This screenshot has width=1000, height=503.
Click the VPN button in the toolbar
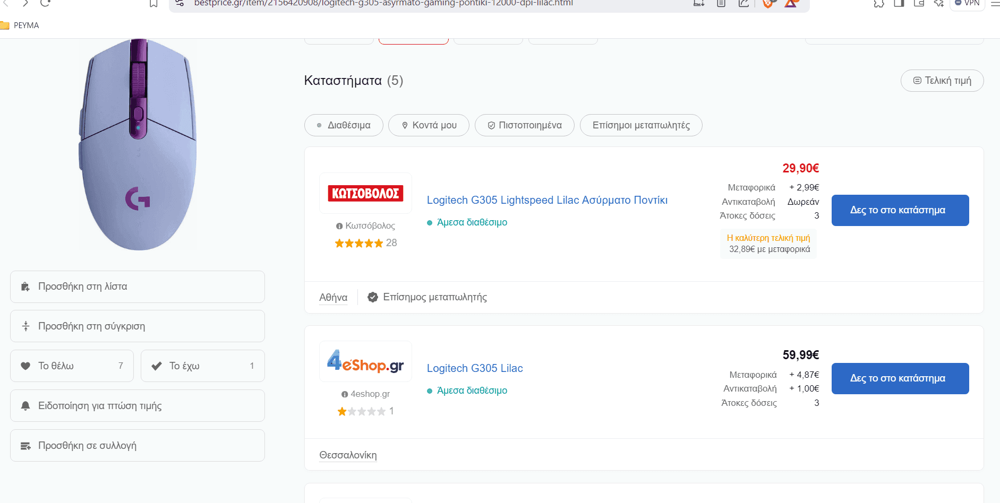pyautogui.click(x=968, y=3)
